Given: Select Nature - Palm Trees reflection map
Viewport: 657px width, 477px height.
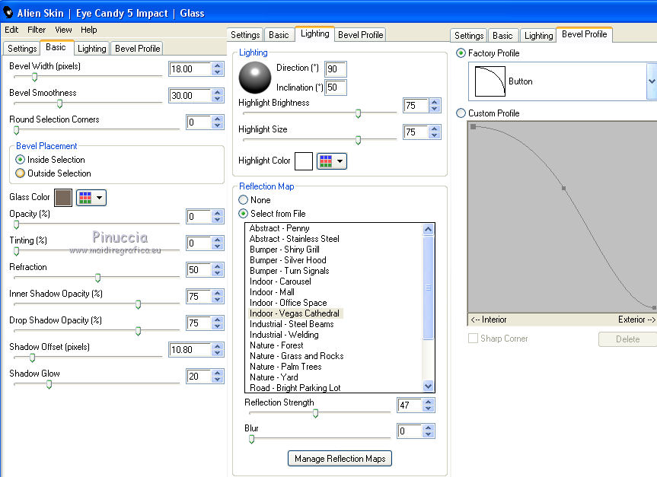Looking at the screenshot, I should coord(285,367).
